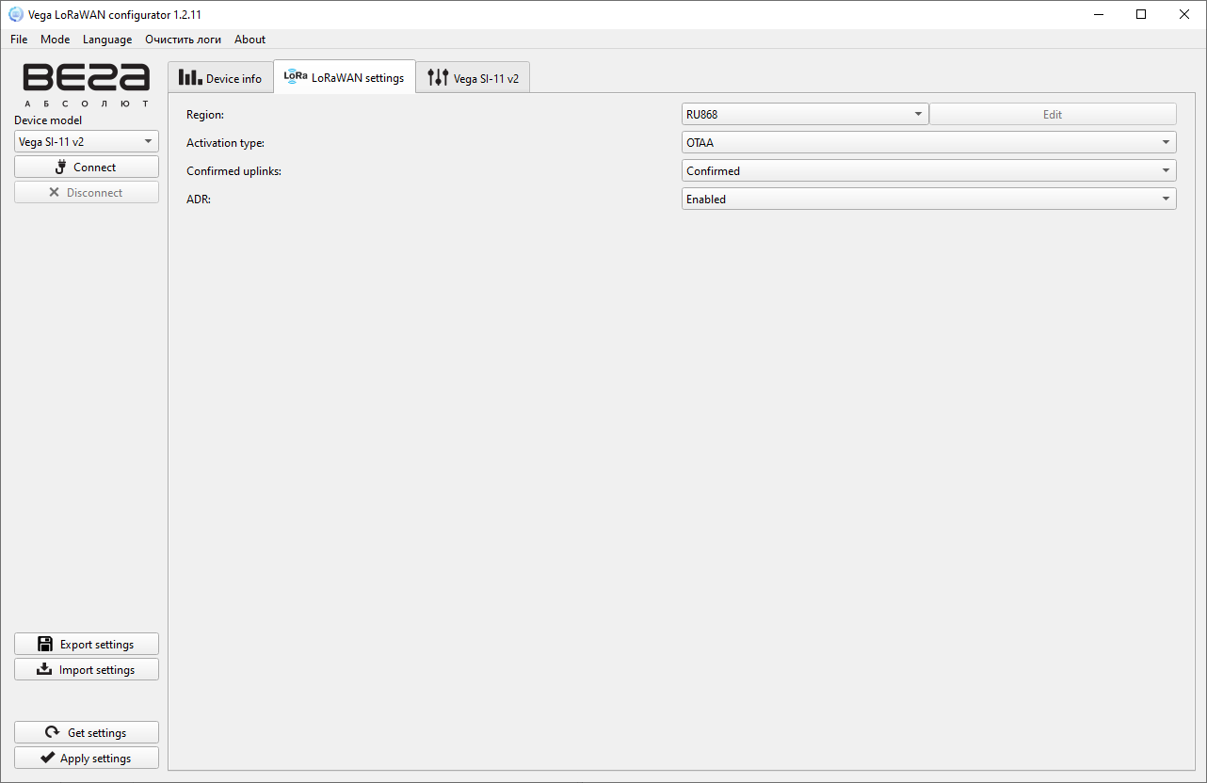Click the Vega logo in the sidebar
The image size is (1207, 783).
87,85
